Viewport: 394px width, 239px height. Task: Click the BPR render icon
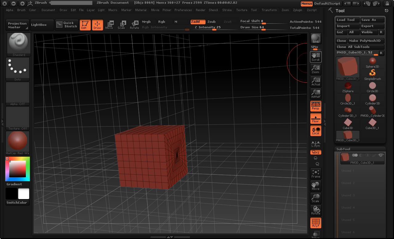(x=315, y=38)
